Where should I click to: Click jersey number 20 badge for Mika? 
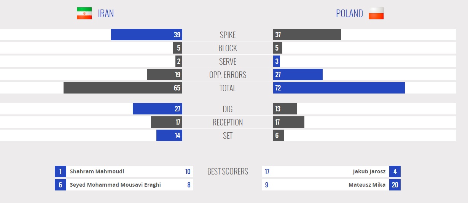pyautogui.click(x=395, y=185)
